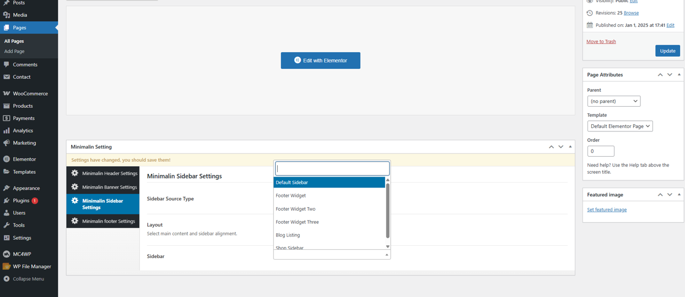This screenshot has height=297, width=685.
Task: Click the Collapse Menu arrow icon
Action: point(7,279)
